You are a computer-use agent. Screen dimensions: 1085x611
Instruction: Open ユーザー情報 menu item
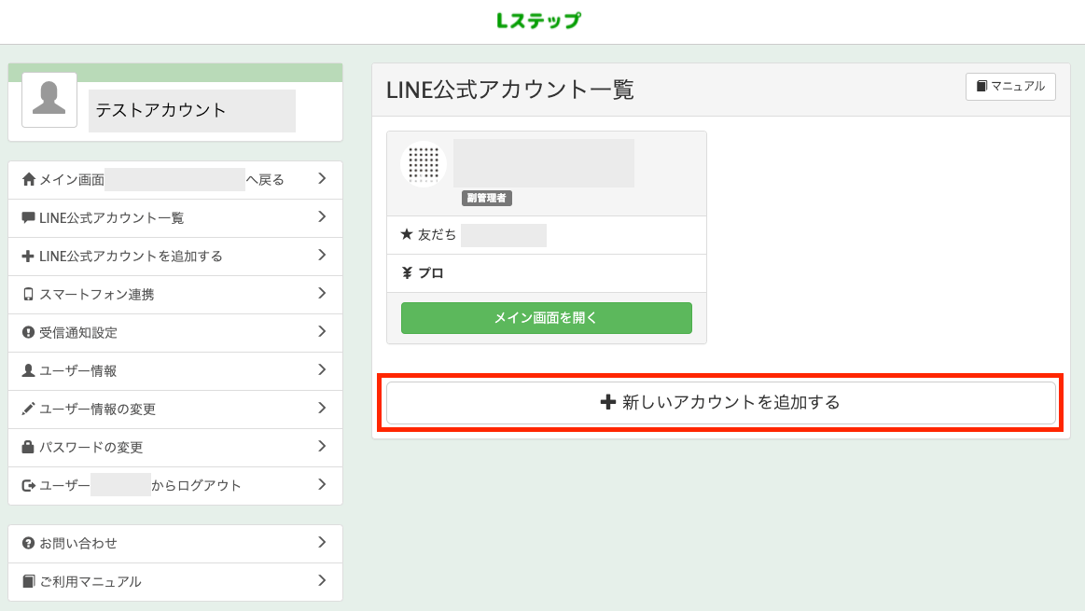[175, 370]
